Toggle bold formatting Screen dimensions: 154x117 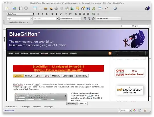coord(52,14)
